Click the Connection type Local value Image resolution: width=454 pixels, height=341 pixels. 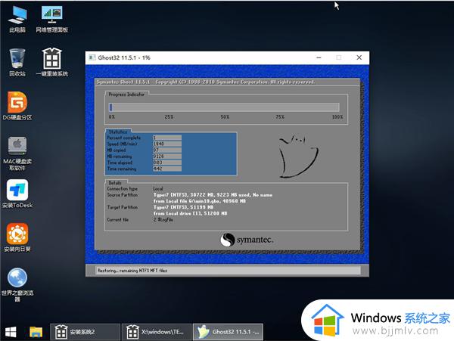point(158,188)
